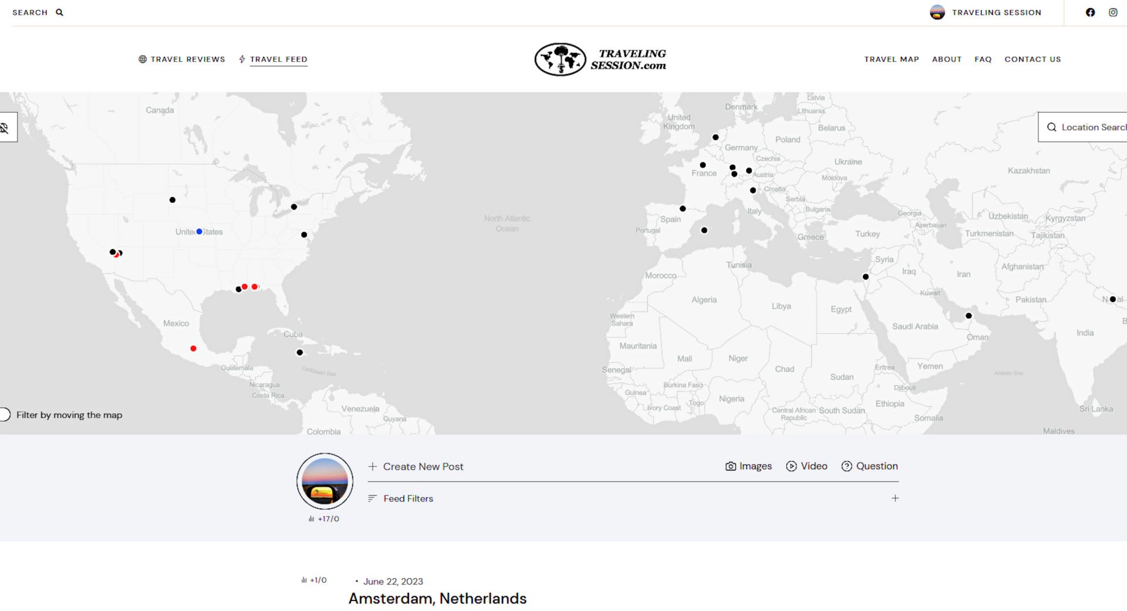This screenshot has height=611, width=1127.
Task: Go to the Travel Map page
Action: coord(891,59)
